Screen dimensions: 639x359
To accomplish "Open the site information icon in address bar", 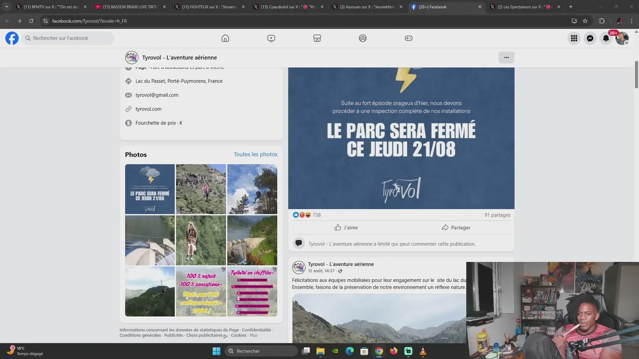I will point(45,21).
